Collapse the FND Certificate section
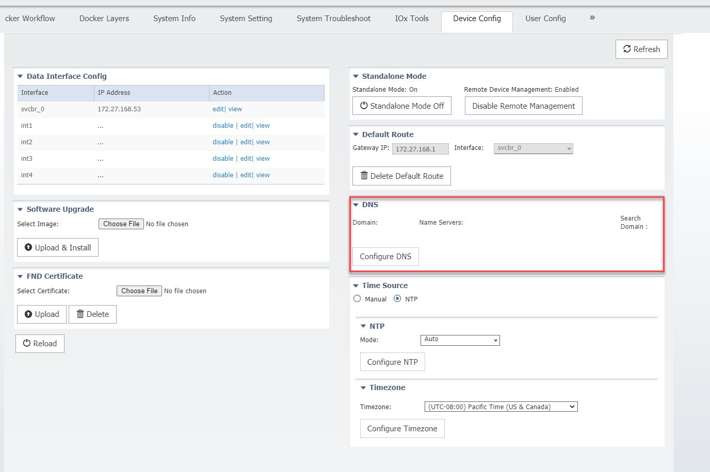Viewport: 710px width, 472px height. pos(20,276)
